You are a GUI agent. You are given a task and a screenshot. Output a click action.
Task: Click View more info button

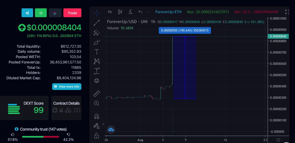(x=67, y=86)
